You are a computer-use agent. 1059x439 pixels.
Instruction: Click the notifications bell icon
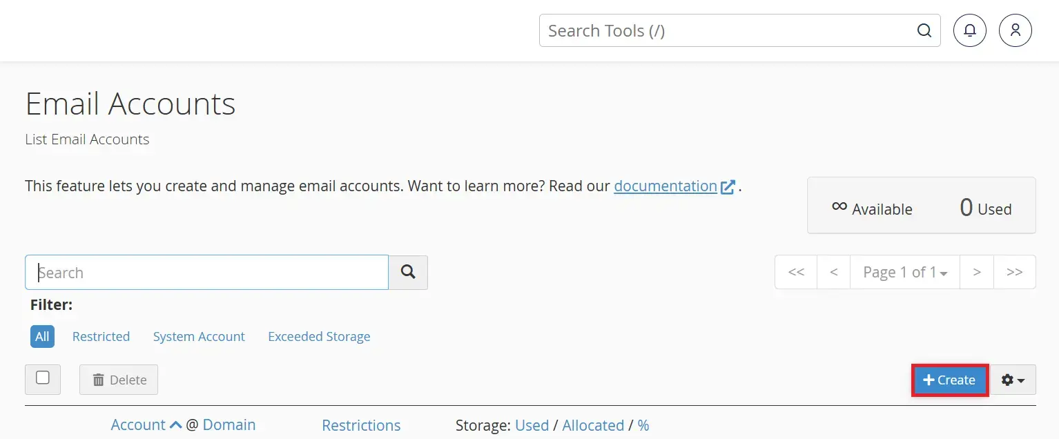pos(970,30)
